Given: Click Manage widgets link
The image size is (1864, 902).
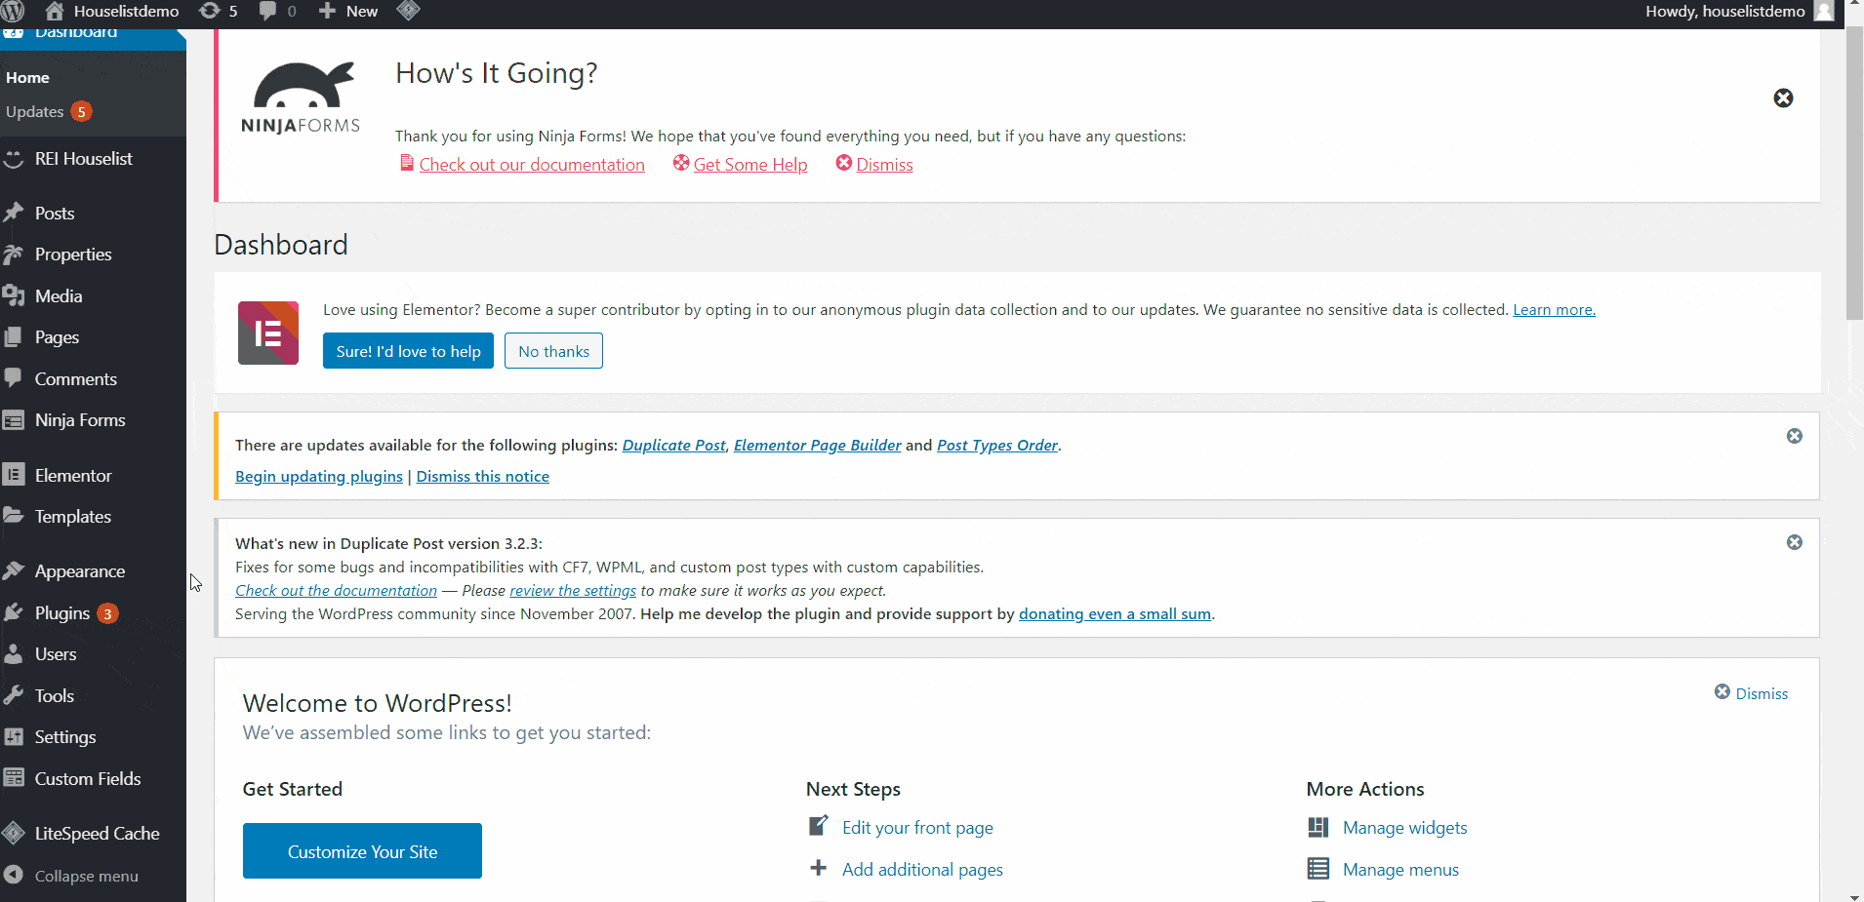Looking at the screenshot, I should (1404, 828).
